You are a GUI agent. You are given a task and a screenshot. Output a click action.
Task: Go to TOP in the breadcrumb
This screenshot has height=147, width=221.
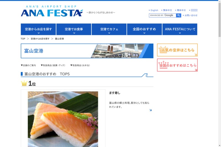(x=23, y=39)
